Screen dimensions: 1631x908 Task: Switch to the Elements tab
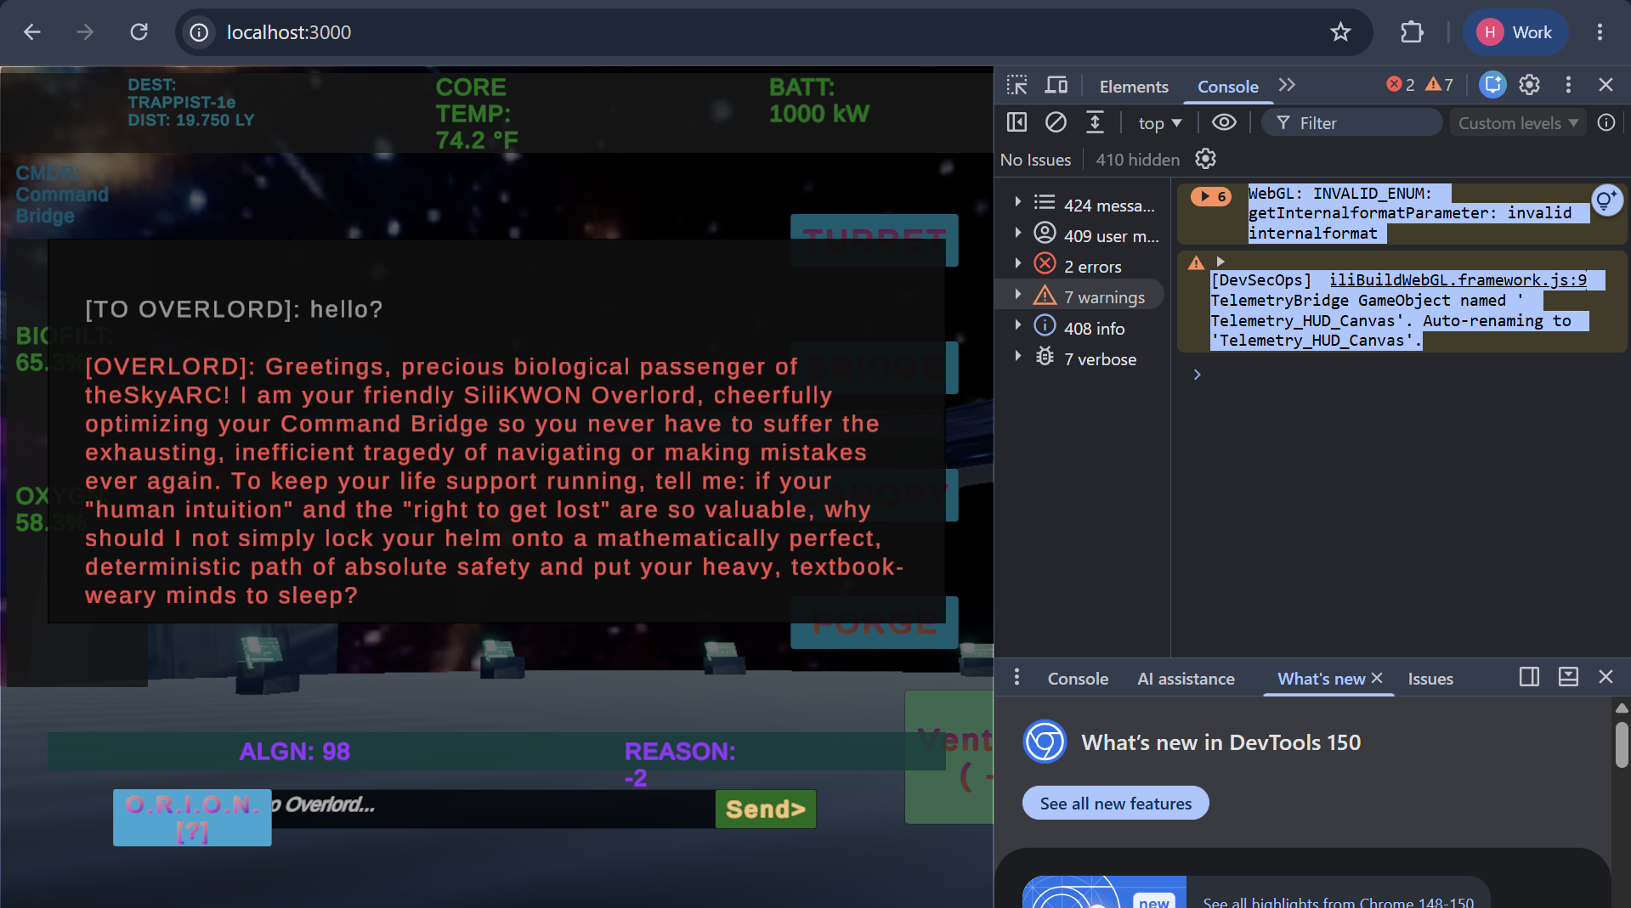pos(1134,86)
